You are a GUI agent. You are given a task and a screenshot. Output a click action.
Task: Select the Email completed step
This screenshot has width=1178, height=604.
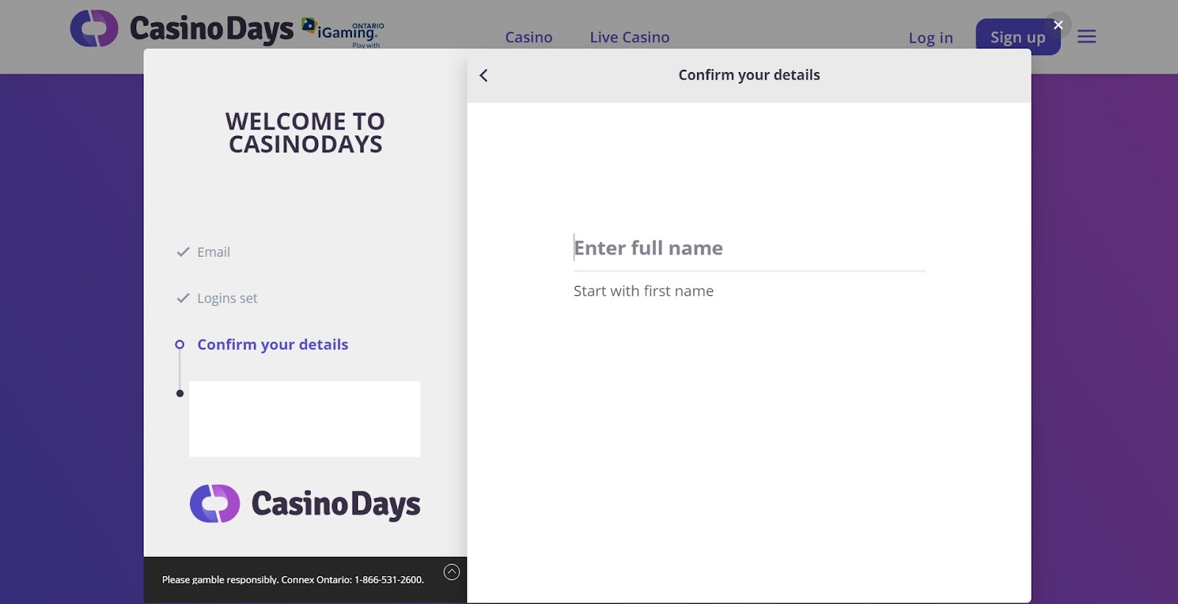click(214, 252)
